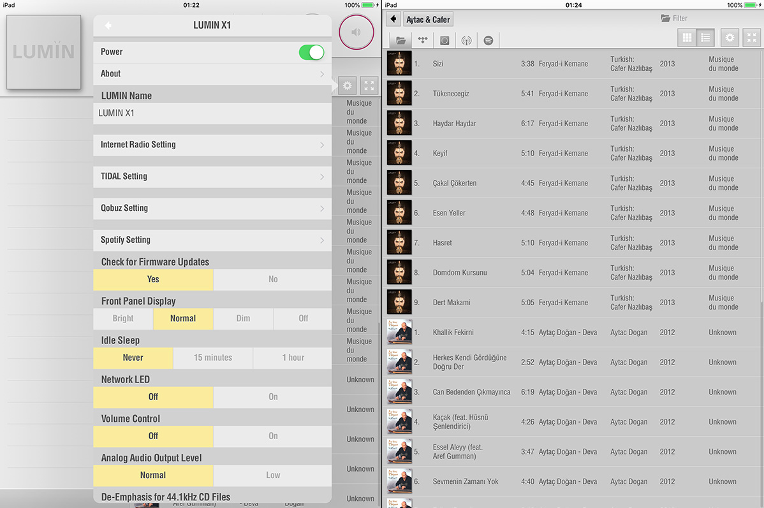Set Volume Control to On

click(272, 436)
